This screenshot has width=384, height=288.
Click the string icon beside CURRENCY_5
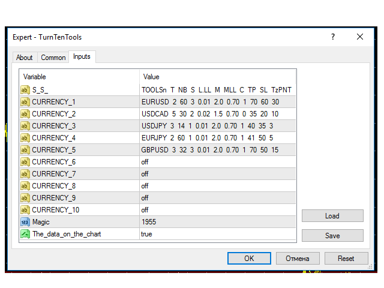(25, 150)
